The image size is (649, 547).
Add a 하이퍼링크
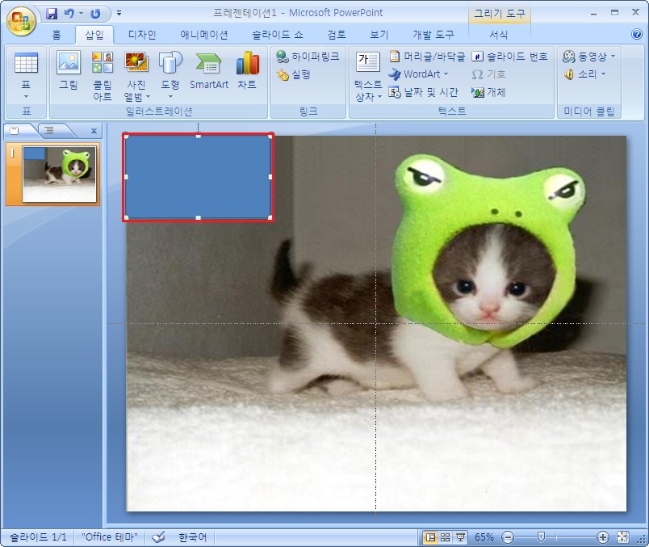[308, 56]
